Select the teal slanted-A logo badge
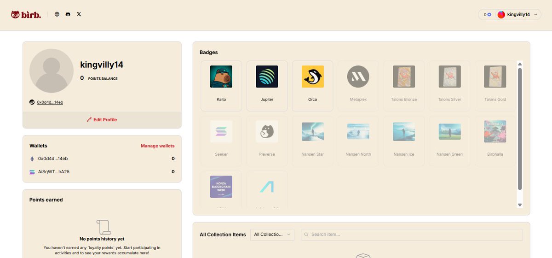 click(267, 189)
